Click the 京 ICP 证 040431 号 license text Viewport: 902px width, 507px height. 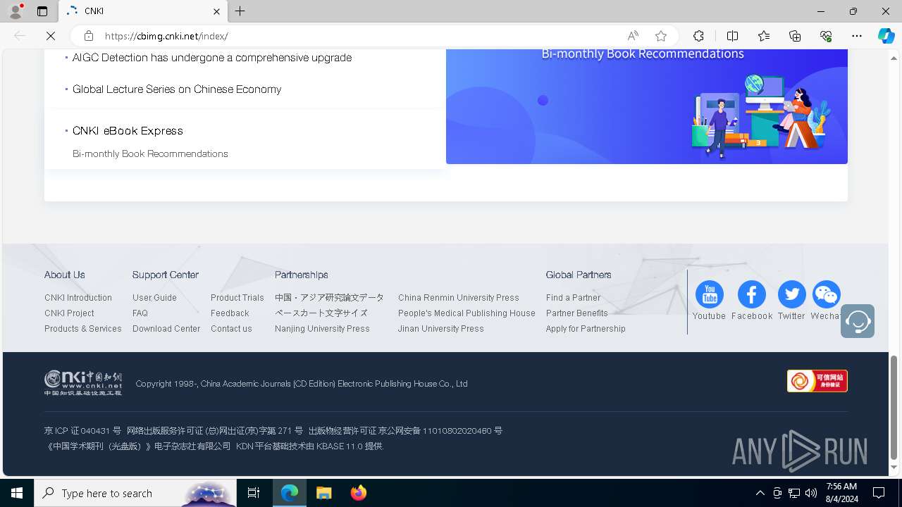click(x=82, y=431)
